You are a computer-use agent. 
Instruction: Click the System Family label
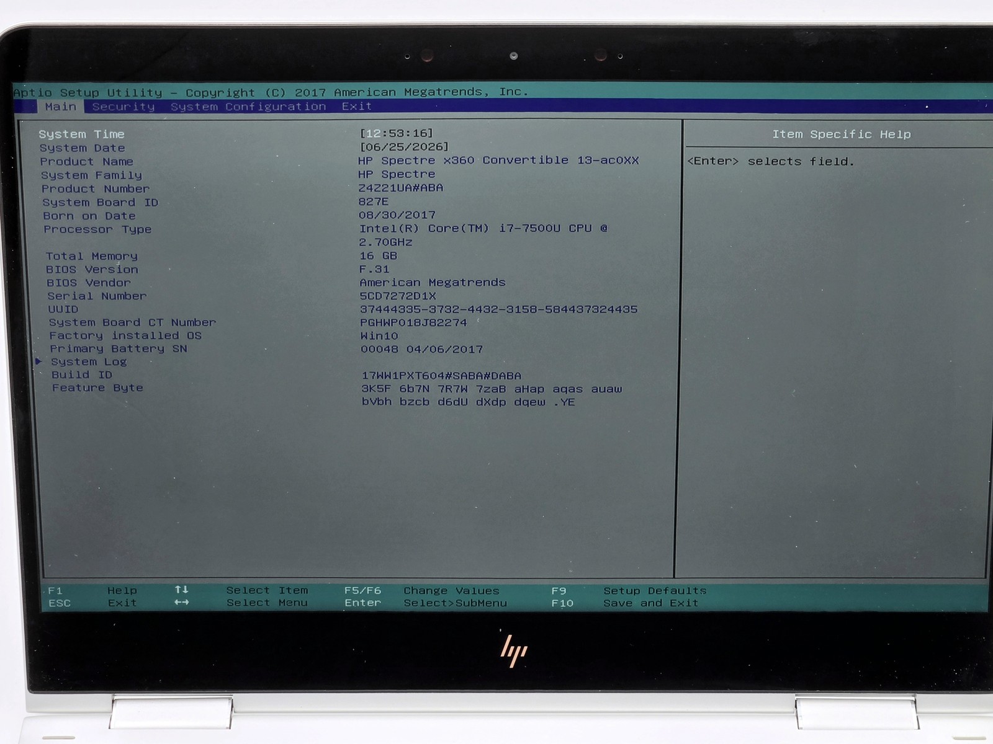coord(92,175)
